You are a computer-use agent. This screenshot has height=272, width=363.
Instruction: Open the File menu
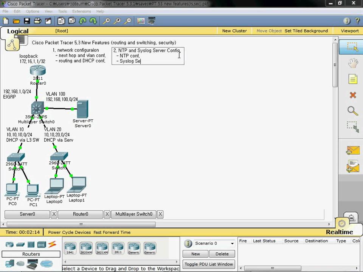point(5,11)
